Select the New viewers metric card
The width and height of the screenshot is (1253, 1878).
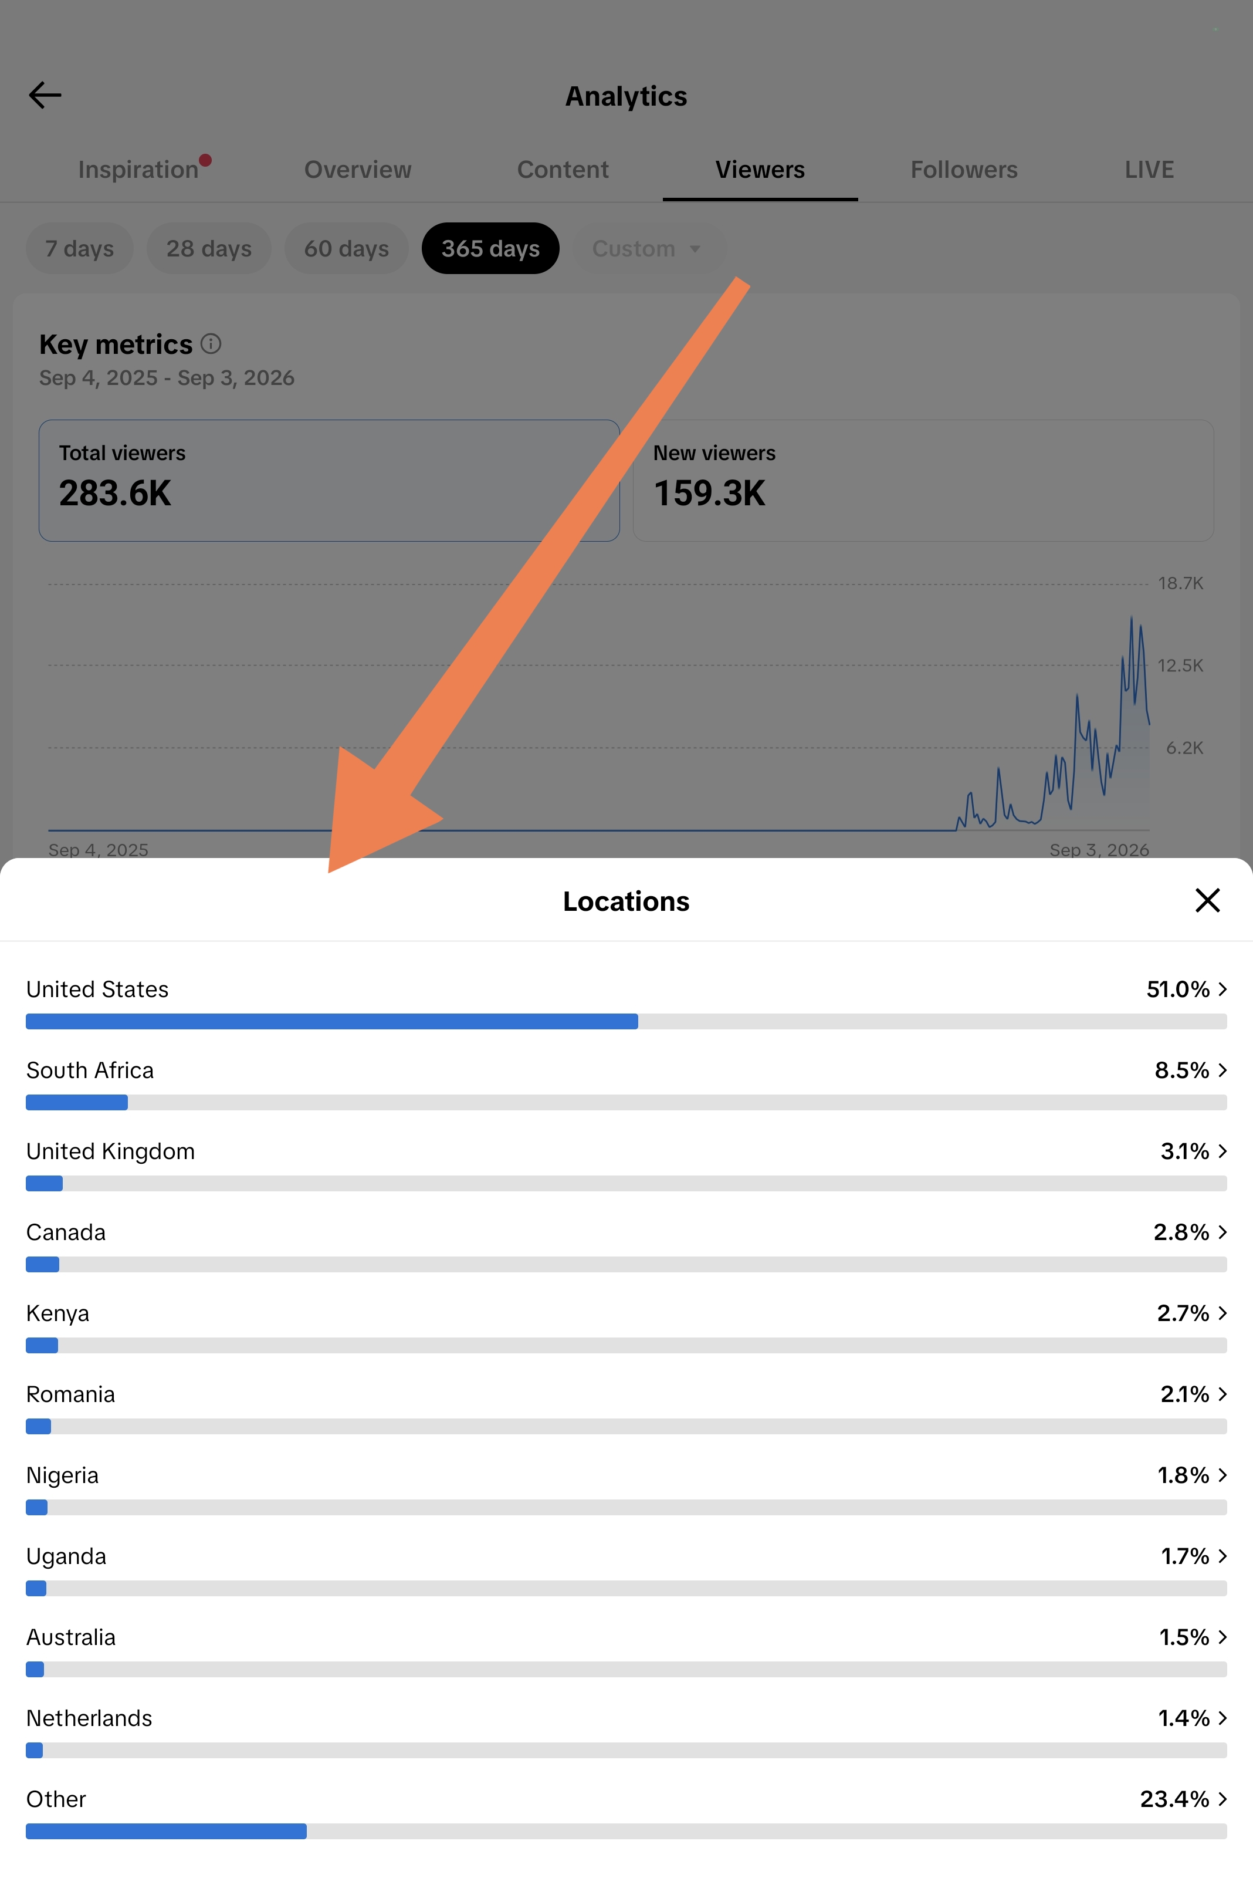pyautogui.click(x=923, y=481)
